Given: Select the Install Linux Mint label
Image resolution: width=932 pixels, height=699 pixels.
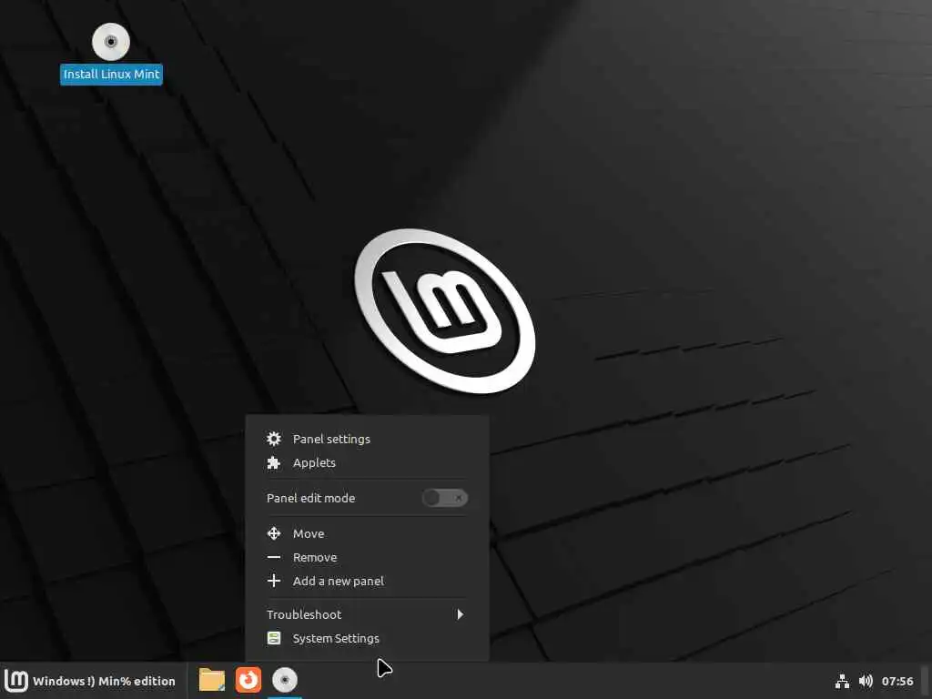Looking at the screenshot, I should (111, 75).
